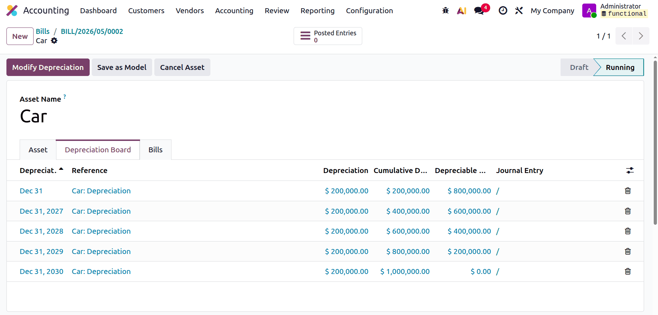The image size is (658, 315).
Task: Open the Bills breadcrumb link
Action: coord(43,31)
